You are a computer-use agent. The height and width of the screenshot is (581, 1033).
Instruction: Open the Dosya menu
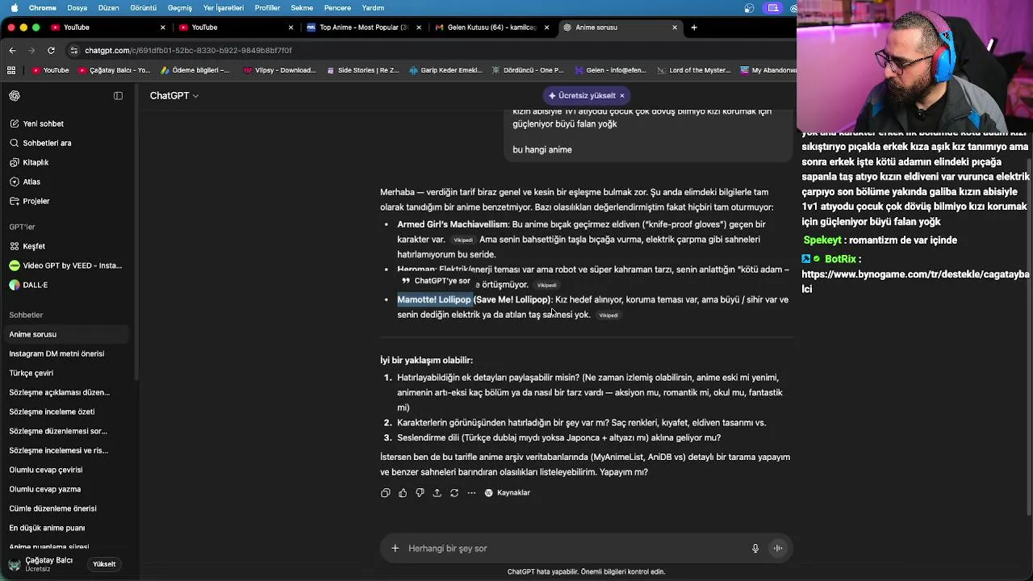[x=77, y=8]
